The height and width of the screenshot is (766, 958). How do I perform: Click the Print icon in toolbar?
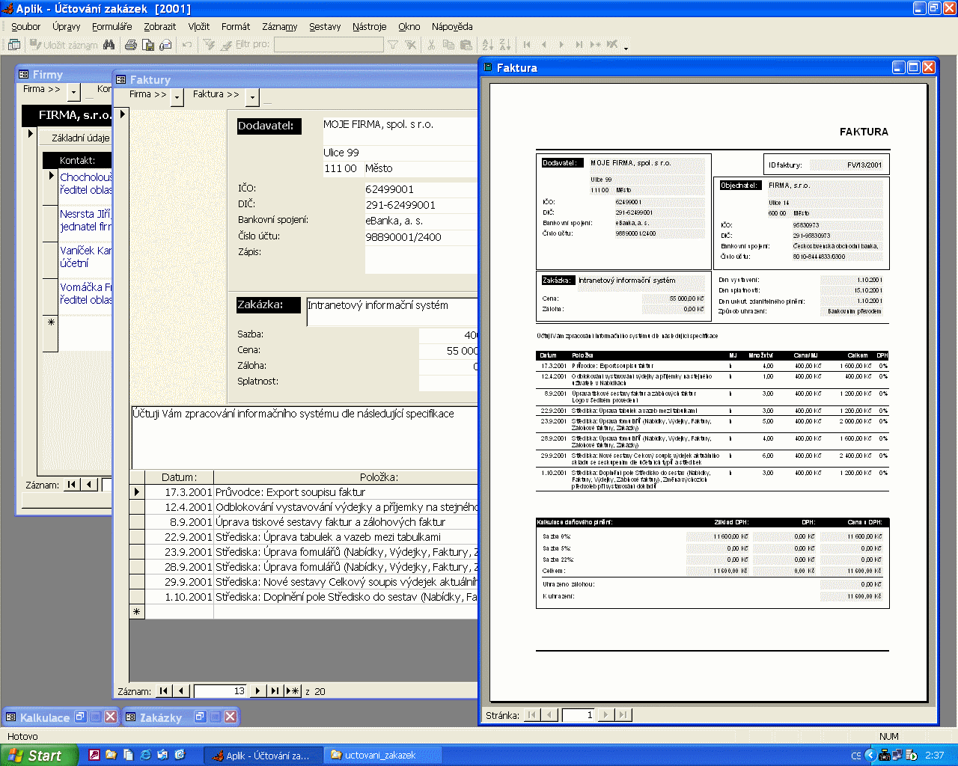(x=131, y=45)
